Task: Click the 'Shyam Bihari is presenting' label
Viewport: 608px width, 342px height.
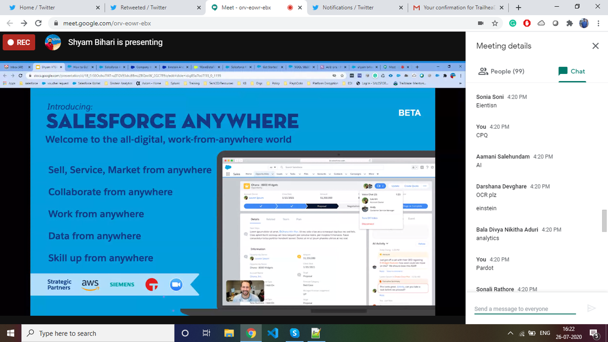Action: coord(116,42)
